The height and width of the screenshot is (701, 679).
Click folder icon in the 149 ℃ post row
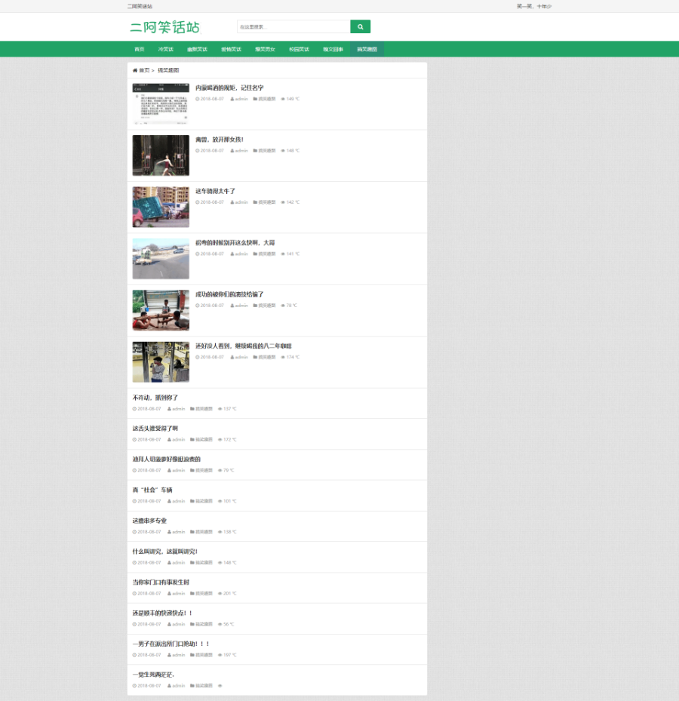(255, 100)
